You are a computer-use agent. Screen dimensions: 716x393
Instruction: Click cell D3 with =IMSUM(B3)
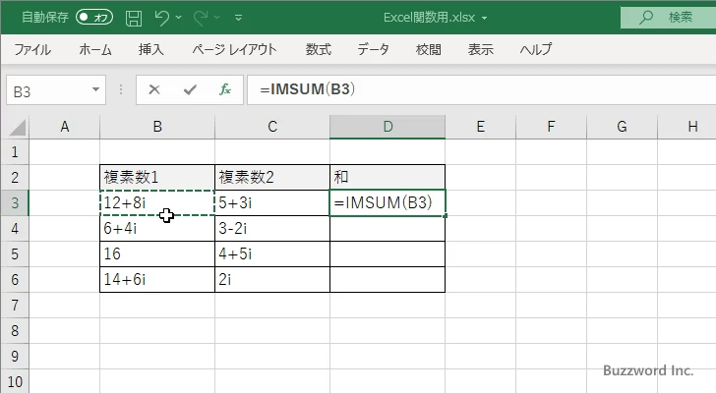coord(388,202)
